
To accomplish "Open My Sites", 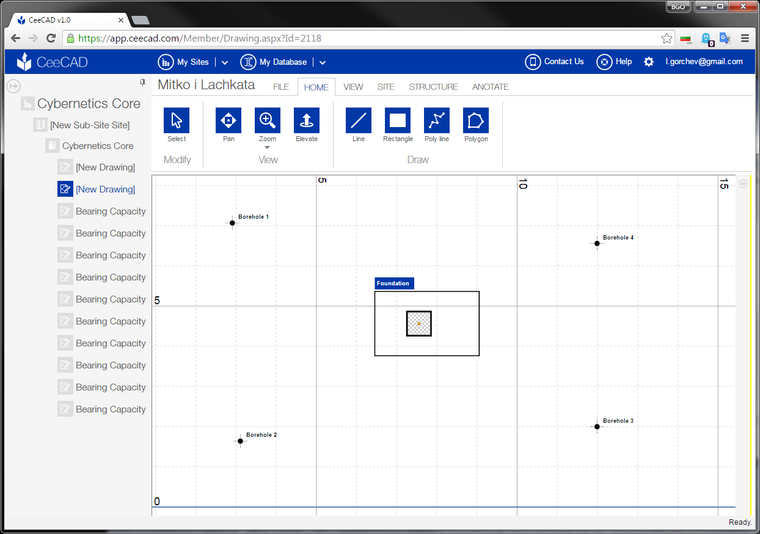I will pos(183,62).
